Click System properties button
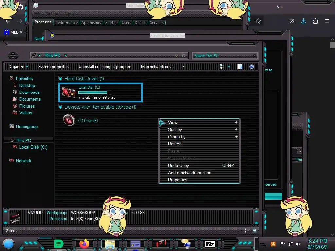 click(54, 67)
